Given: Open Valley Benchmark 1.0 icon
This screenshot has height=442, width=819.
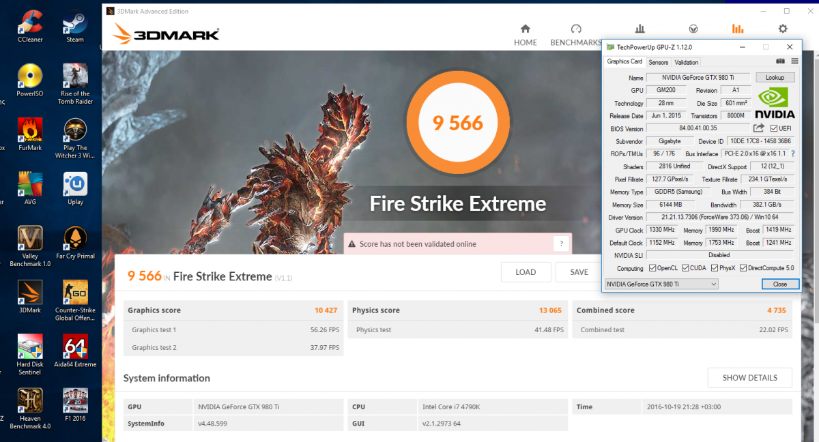Looking at the screenshot, I should point(31,247).
